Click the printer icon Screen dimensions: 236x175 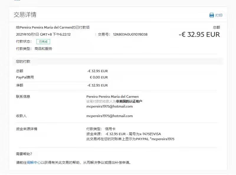(x=212, y=15)
